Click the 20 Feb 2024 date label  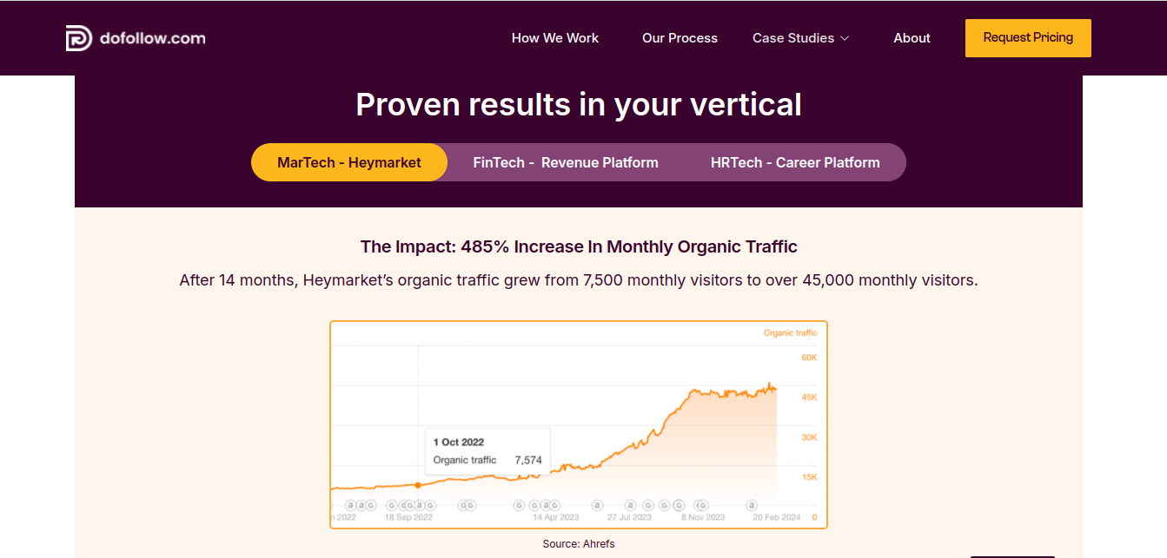coord(777,517)
